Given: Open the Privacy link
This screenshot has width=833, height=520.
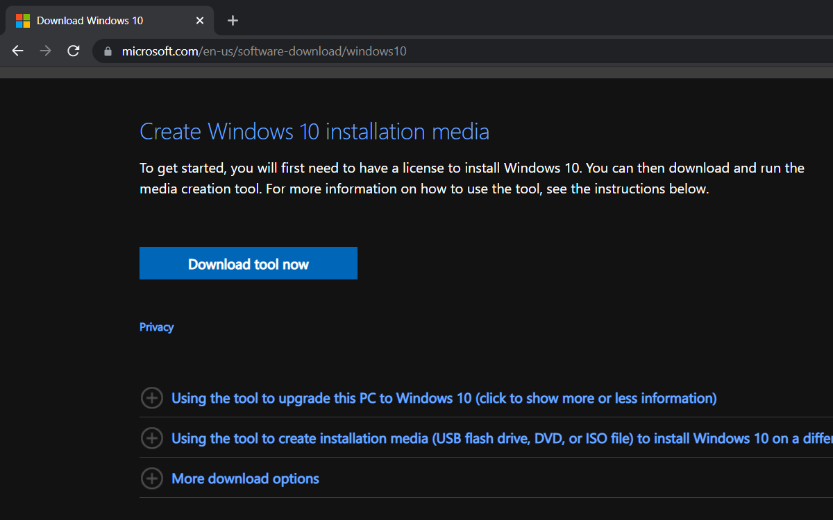Looking at the screenshot, I should click(156, 327).
